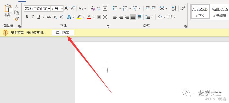Toggle Italic formatting
This screenshot has width=229, height=103.
pos(33,17)
